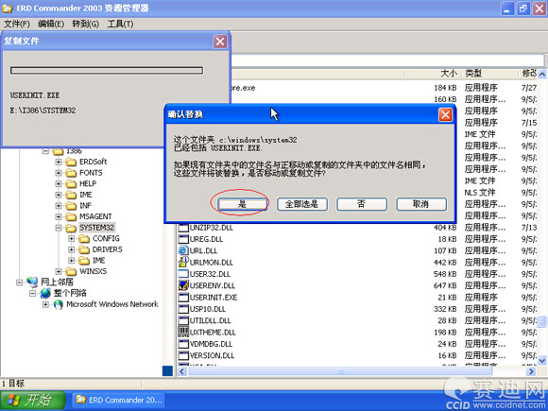Select the Microsoft Windows Network globe icon
548x411 pixels.
point(58,304)
